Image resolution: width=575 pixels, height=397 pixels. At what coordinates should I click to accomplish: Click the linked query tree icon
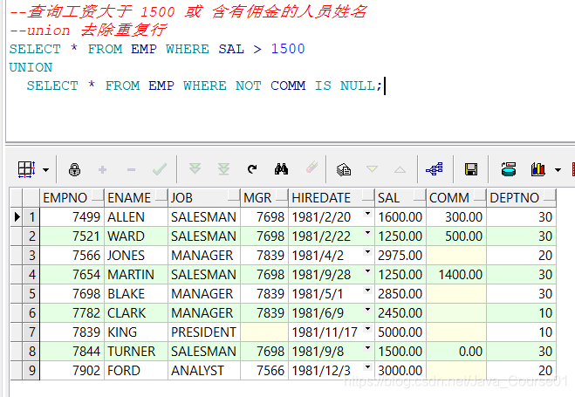click(435, 169)
